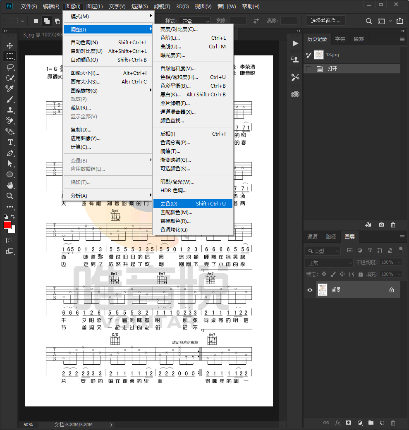409x430 pixels.
Task: Select the Quick Selection tool
Action: (x=10, y=78)
